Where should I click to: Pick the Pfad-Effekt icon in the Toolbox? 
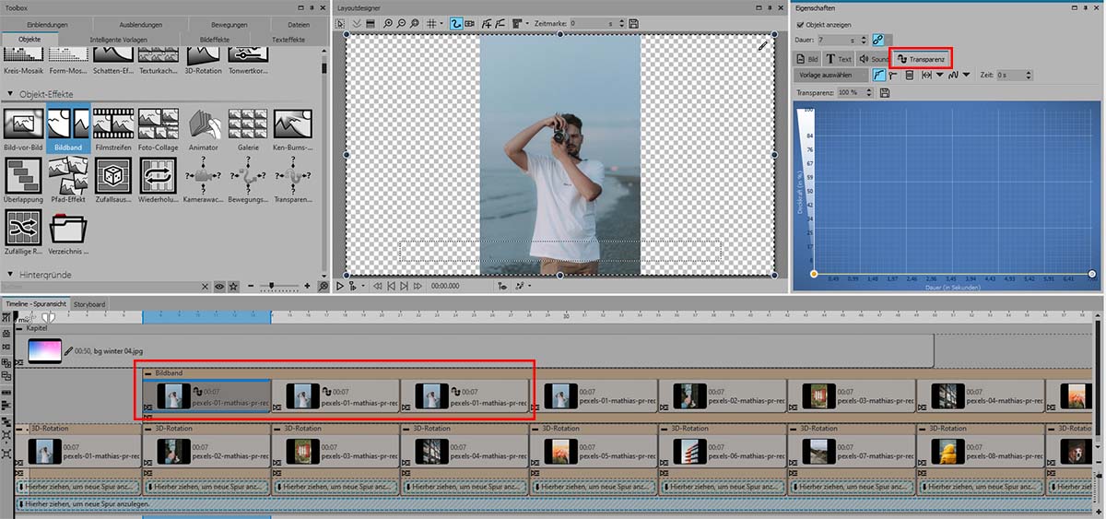(x=67, y=177)
